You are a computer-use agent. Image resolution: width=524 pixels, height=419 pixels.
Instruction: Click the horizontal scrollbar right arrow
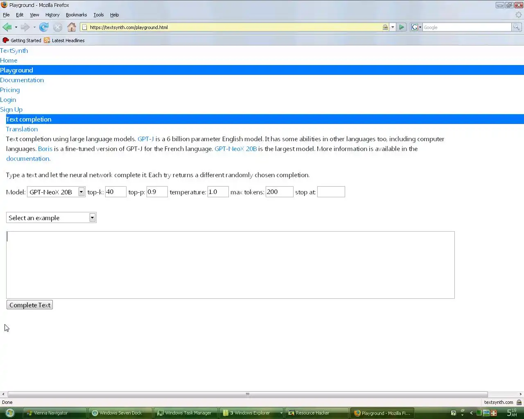[x=521, y=394]
